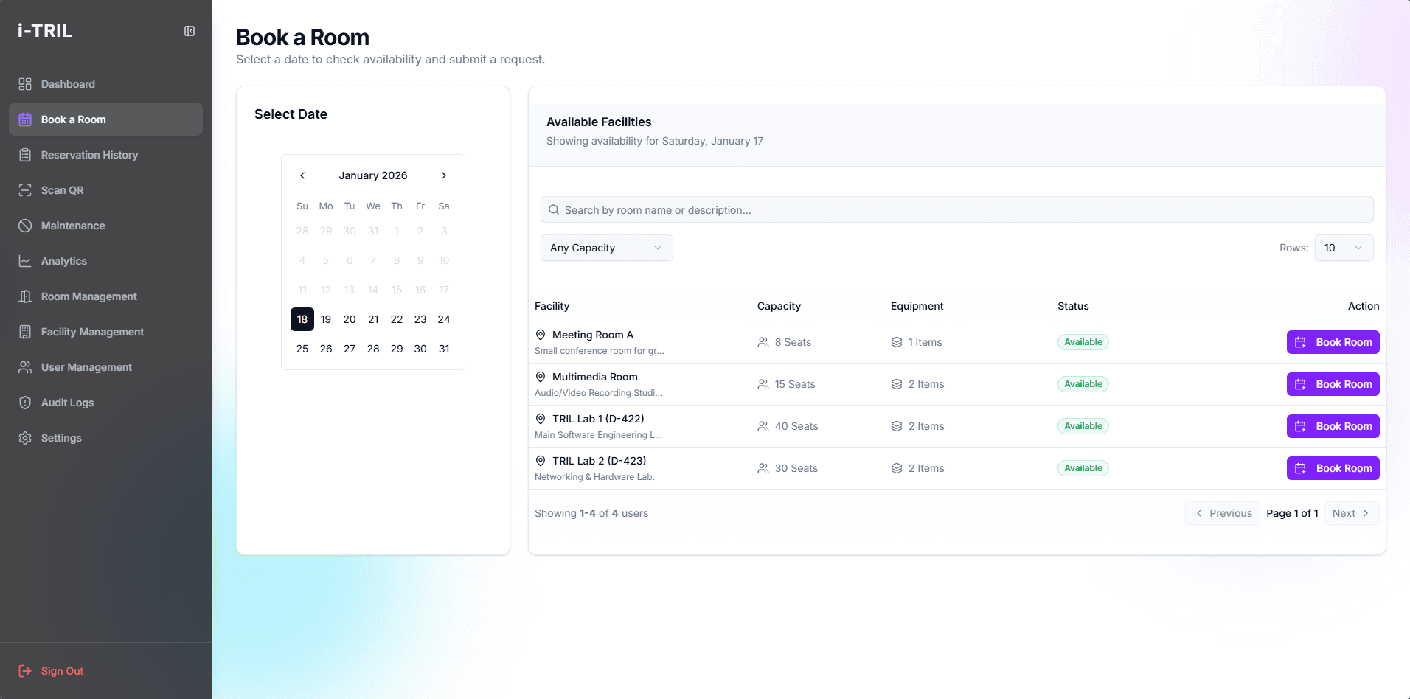The width and height of the screenshot is (1410, 699).
Task: Click the Available badge for Multimedia Room
Action: 1083,383
